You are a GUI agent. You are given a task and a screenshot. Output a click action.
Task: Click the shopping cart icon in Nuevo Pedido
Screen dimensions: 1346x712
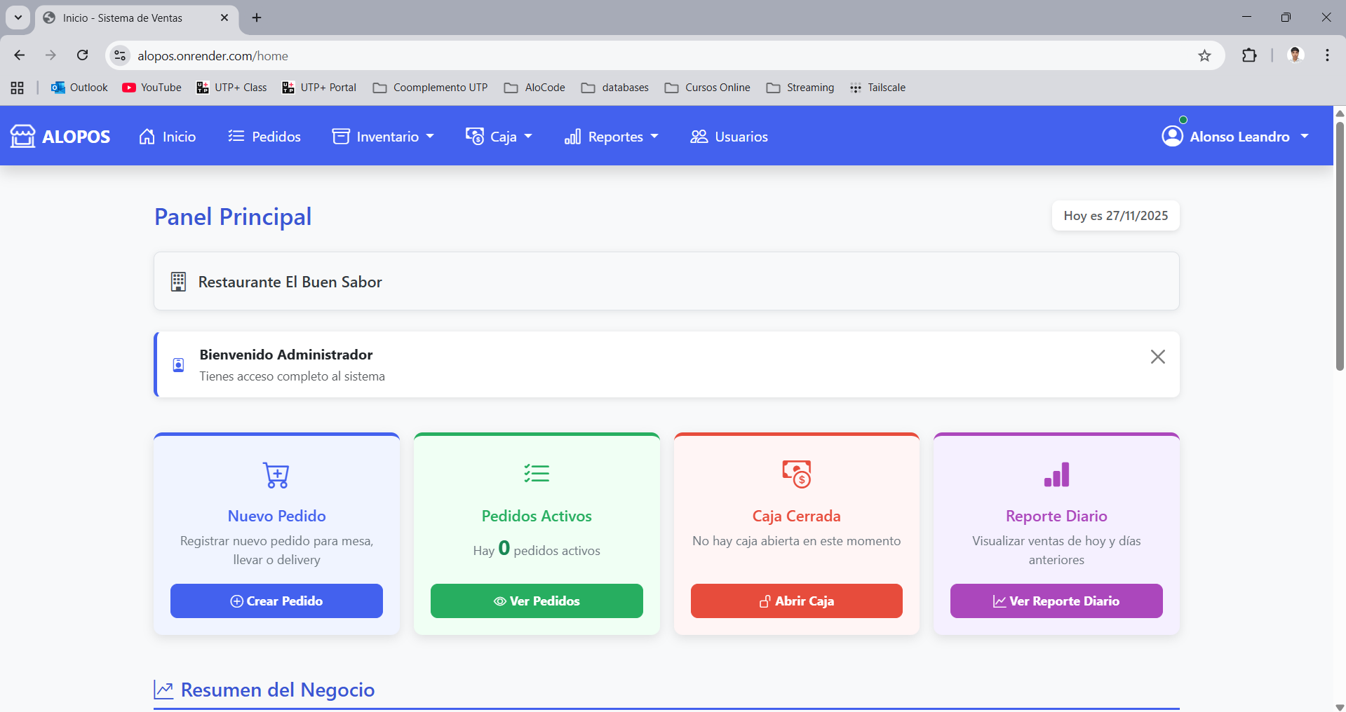[x=276, y=475]
